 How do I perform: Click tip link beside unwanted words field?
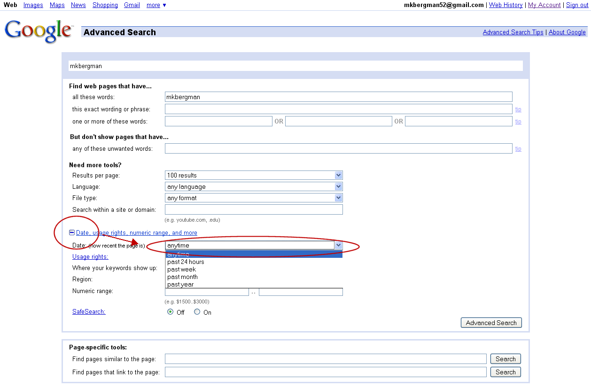[518, 148]
